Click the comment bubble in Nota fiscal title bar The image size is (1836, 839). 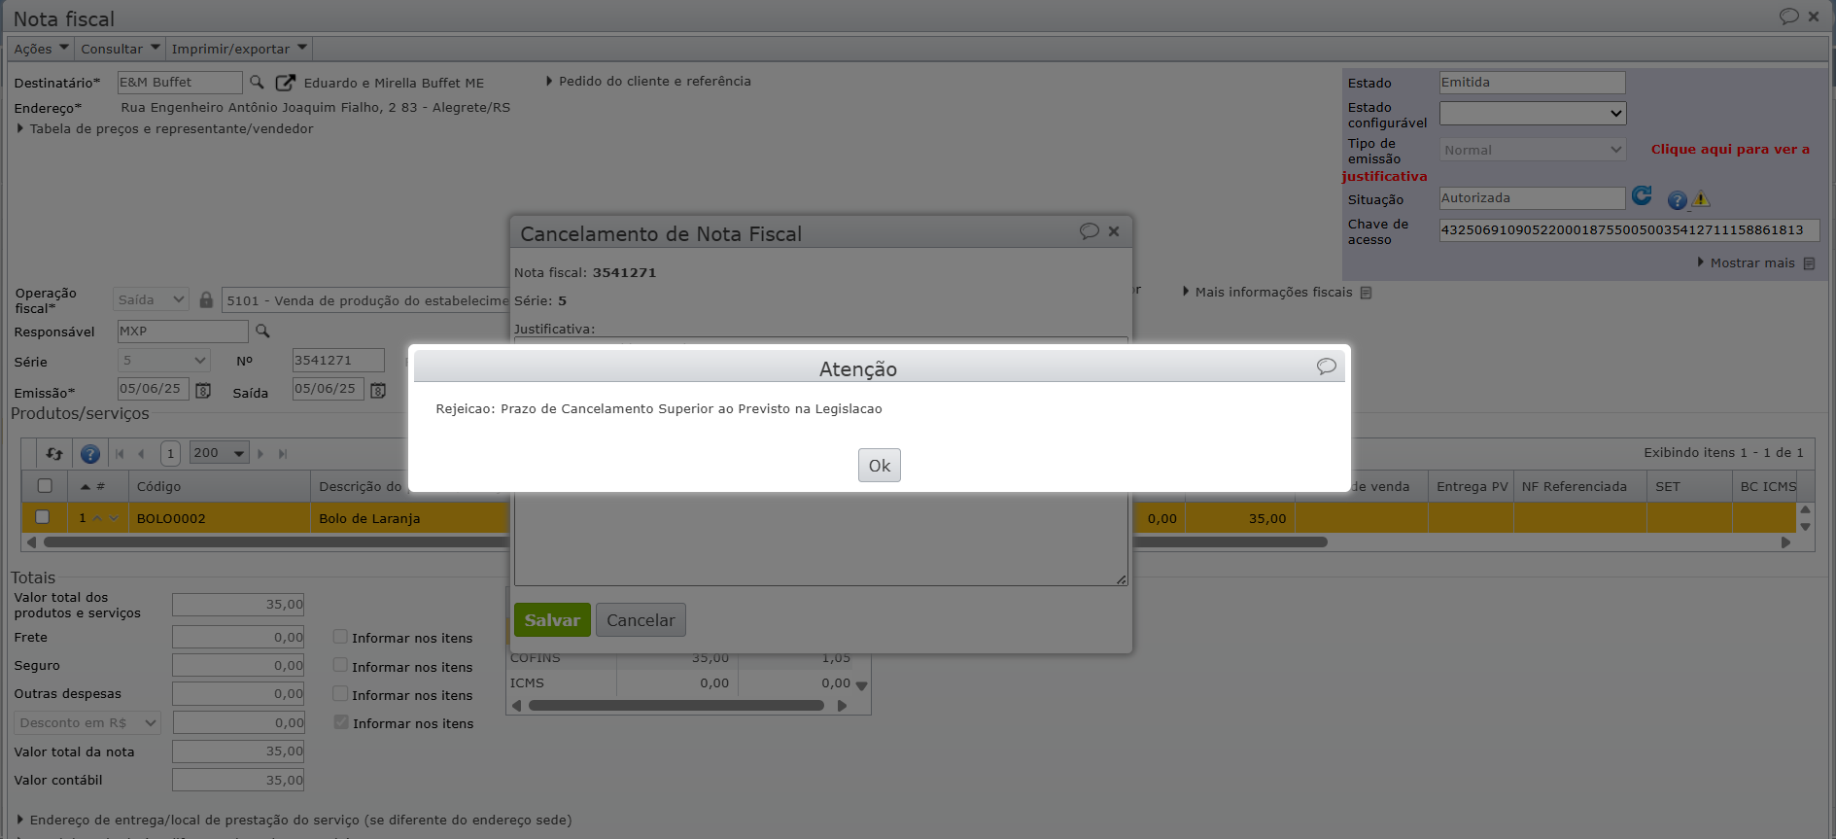point(1788,17)
